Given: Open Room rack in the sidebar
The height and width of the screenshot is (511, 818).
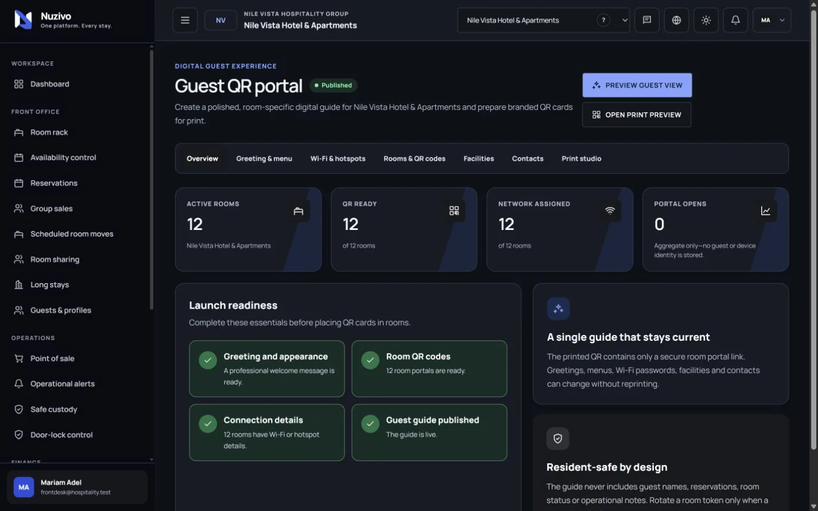Looking at the screenshot, I should point(77,132).
